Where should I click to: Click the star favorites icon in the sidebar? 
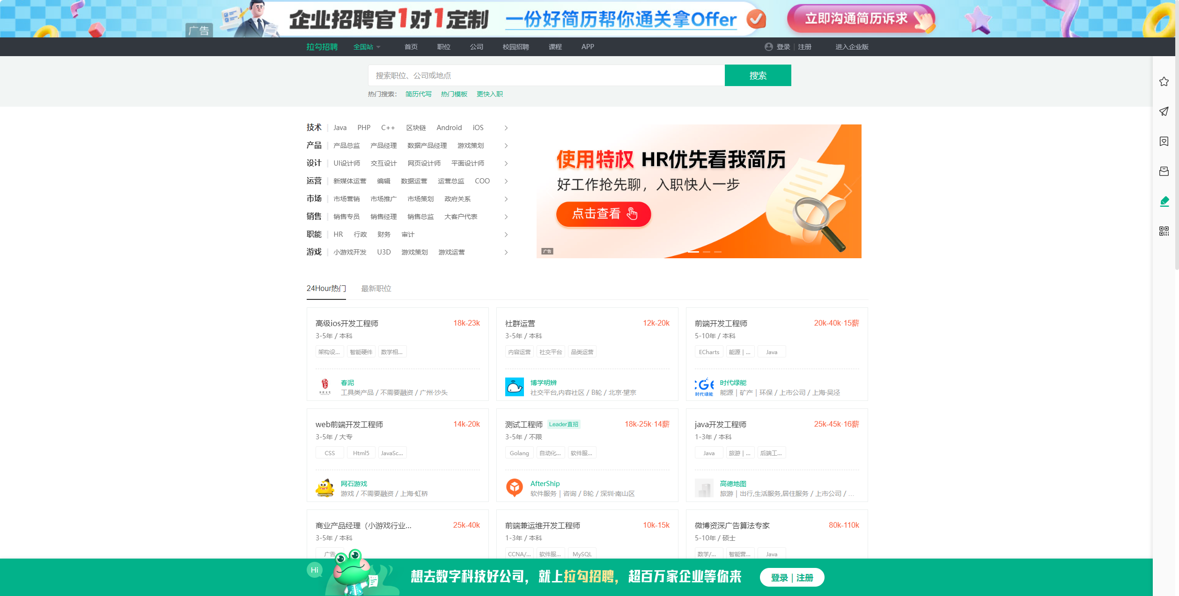(1164, 81)
